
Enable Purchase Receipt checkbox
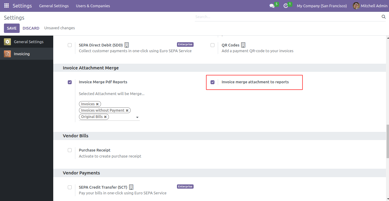tap(70, 150)
